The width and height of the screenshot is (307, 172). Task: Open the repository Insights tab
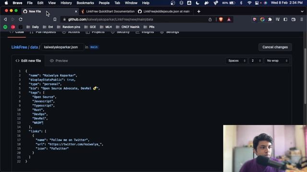(x=145, y=32)
